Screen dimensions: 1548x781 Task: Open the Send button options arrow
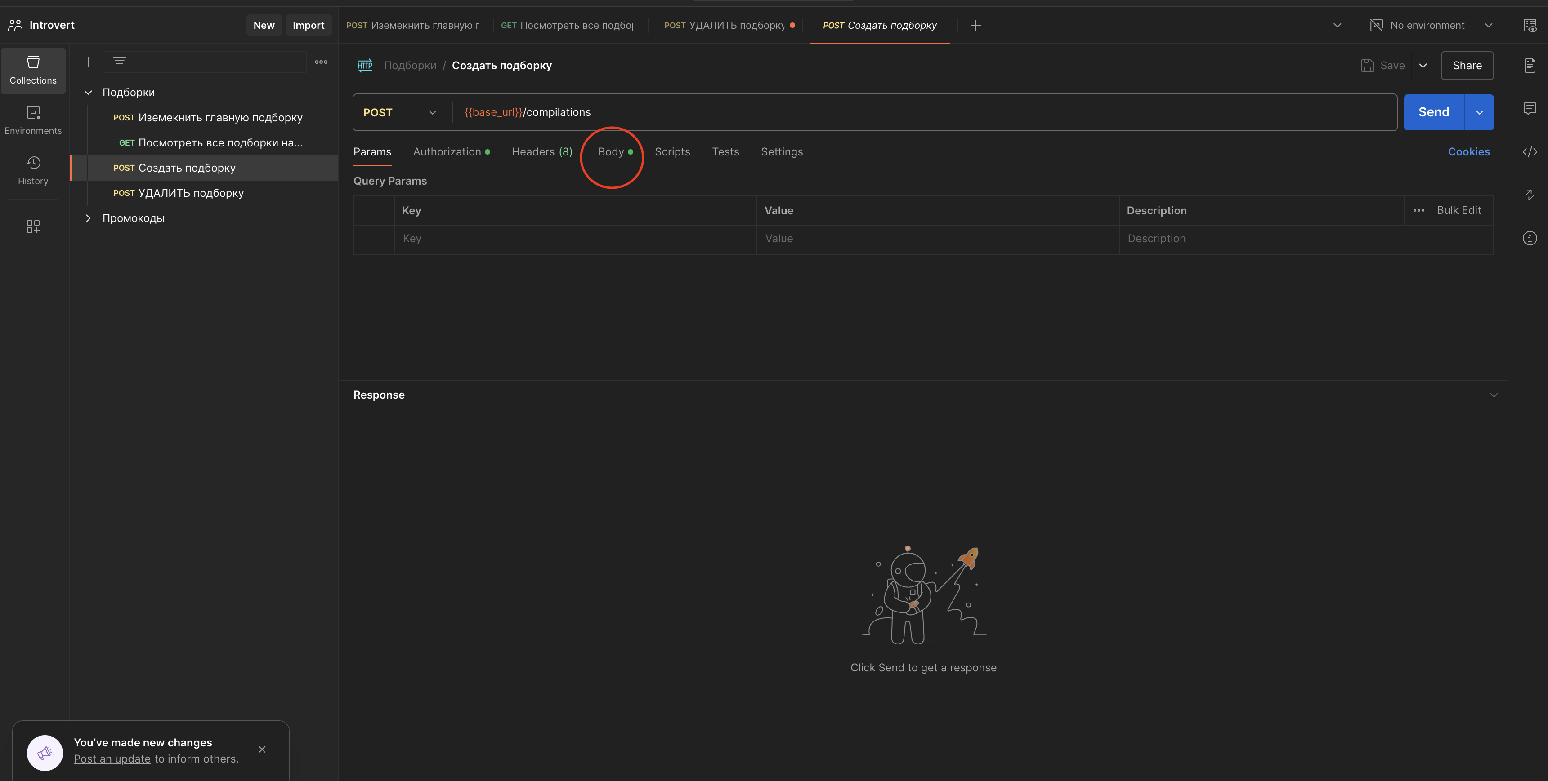(1479, 112)
